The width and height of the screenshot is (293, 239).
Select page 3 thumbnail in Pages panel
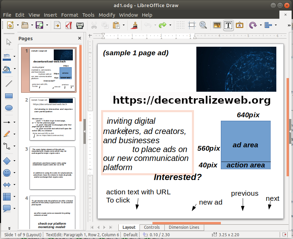tap(52, 168)
